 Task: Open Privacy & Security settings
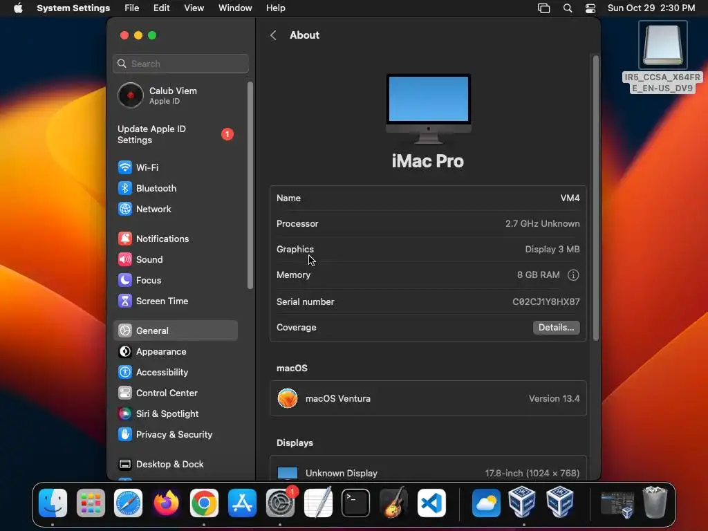coord(175,435)
